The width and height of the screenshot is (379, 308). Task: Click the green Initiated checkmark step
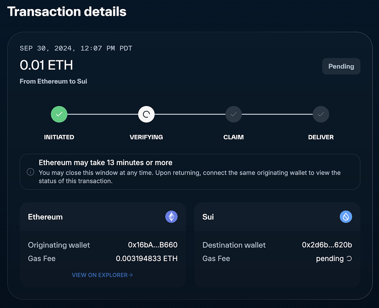pos(59,114)
